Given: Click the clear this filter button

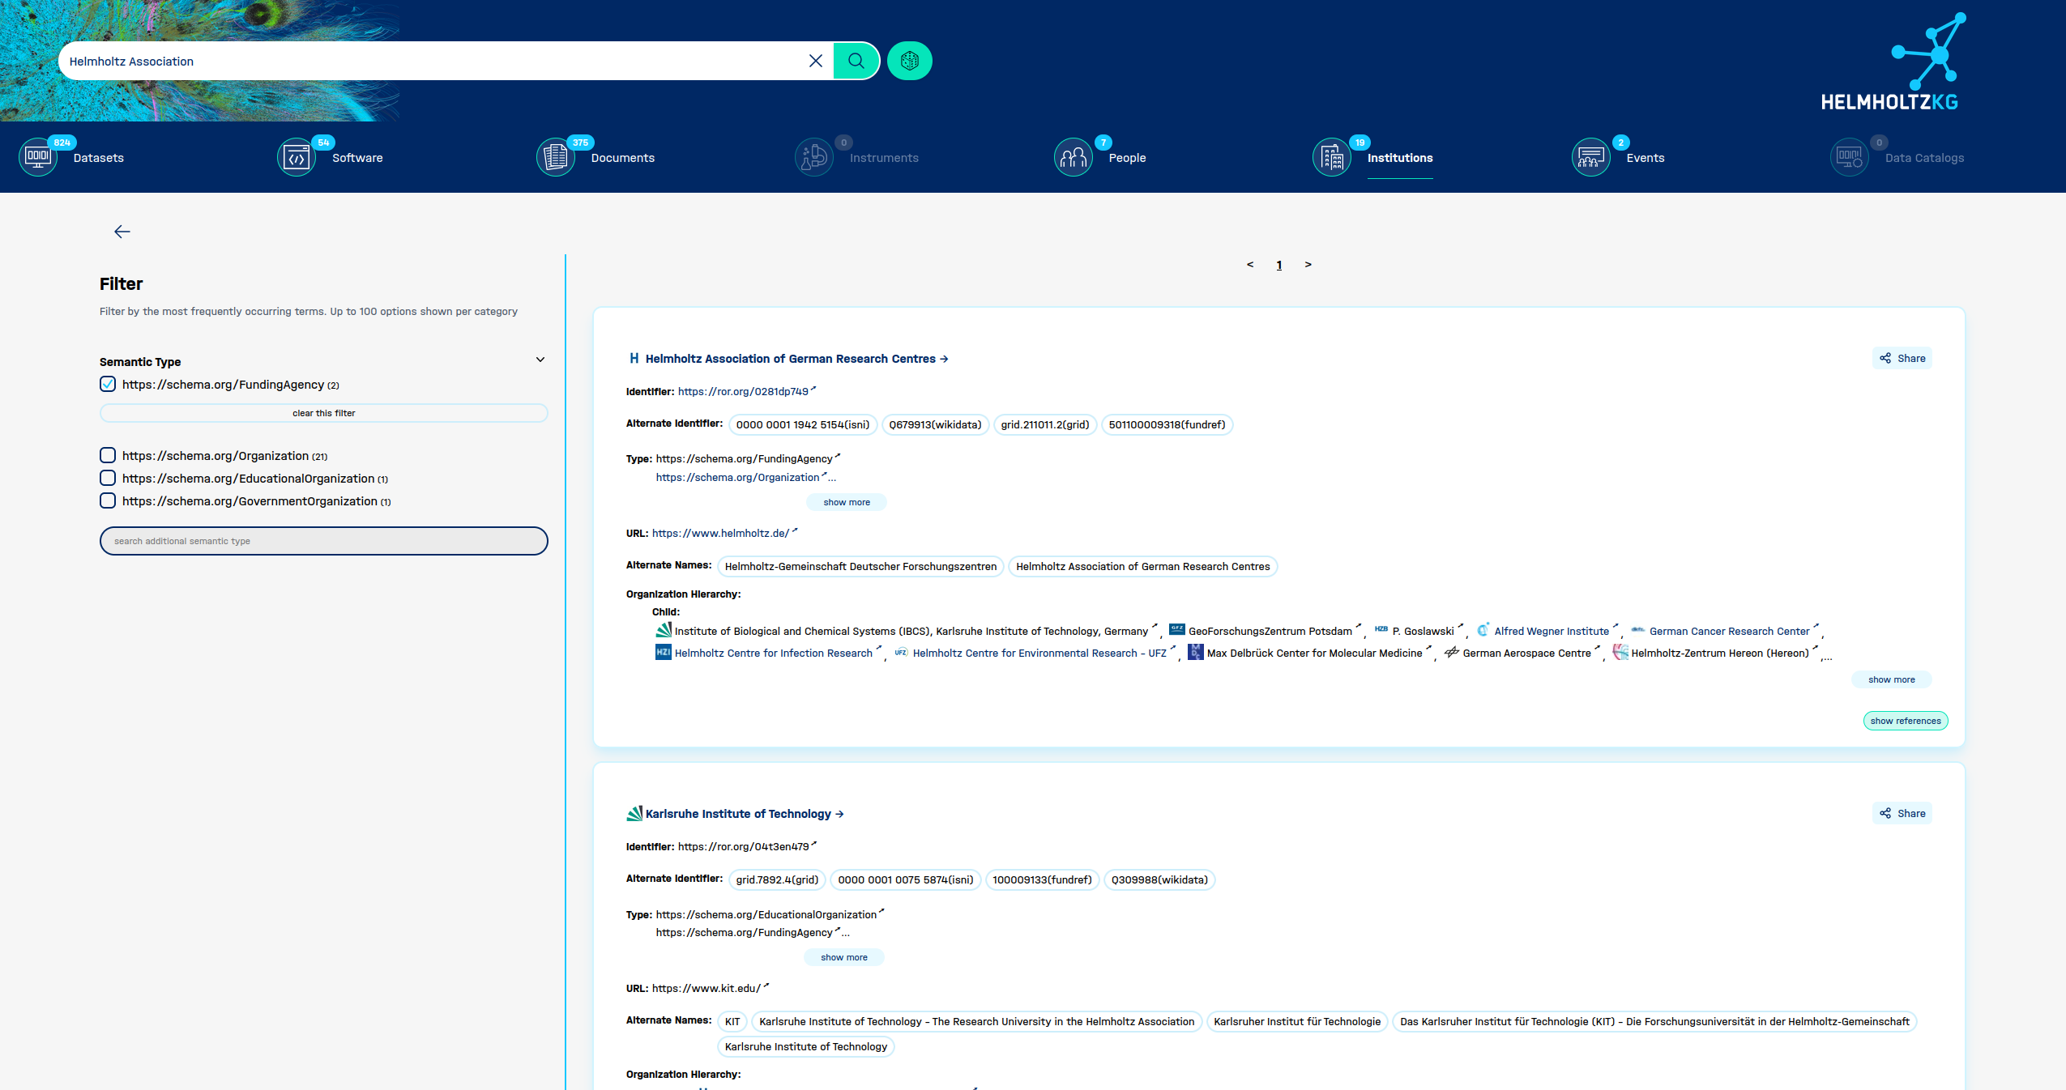Looking at the screenshot, I should 323,413.
